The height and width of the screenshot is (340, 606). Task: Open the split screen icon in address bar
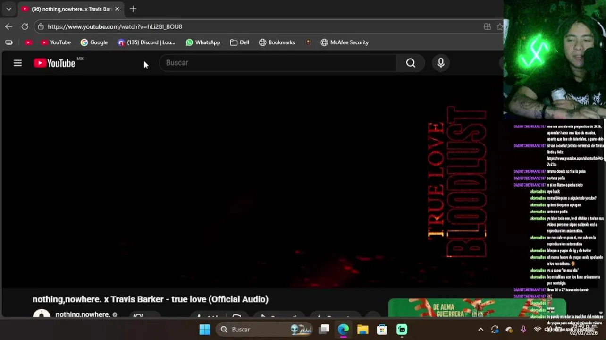(488, 26)
